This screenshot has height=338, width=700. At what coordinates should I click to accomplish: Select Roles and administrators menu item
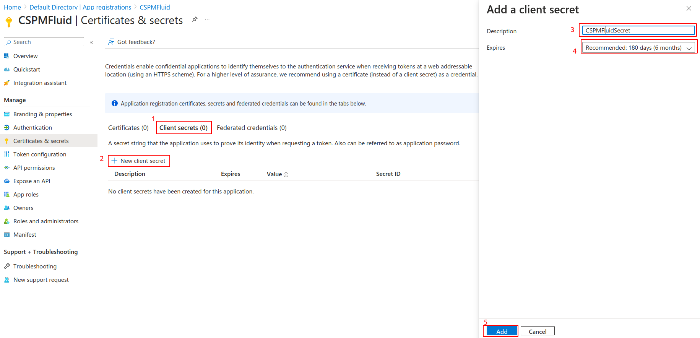[x=46, y=221]
